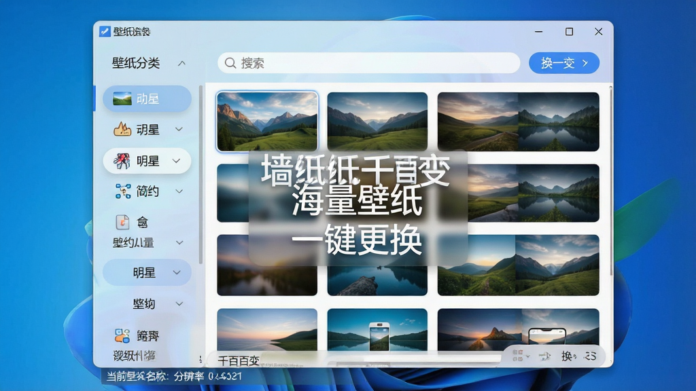
Task: Expand the category with the flame icon
Action: (x=179, y=130)
